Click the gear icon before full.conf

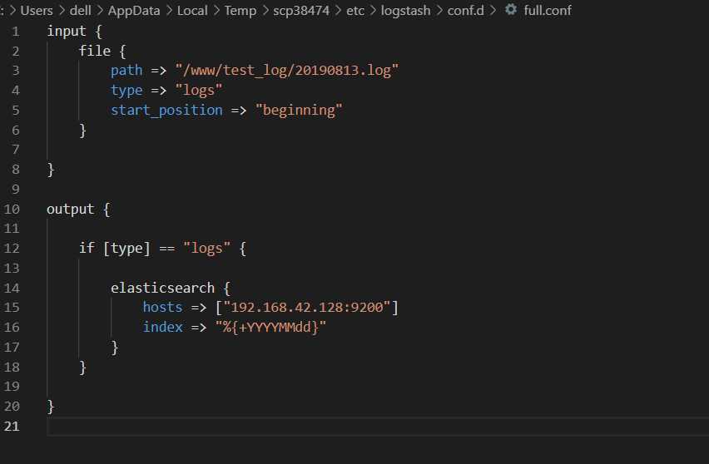(x=510, y=9)
